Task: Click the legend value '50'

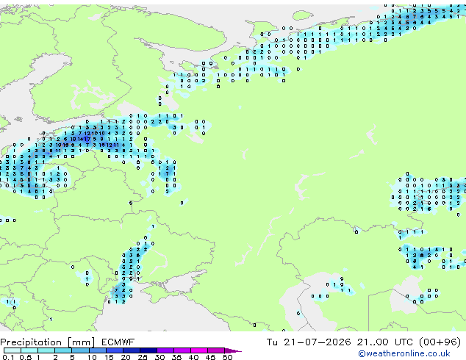Action: point(227,357)
